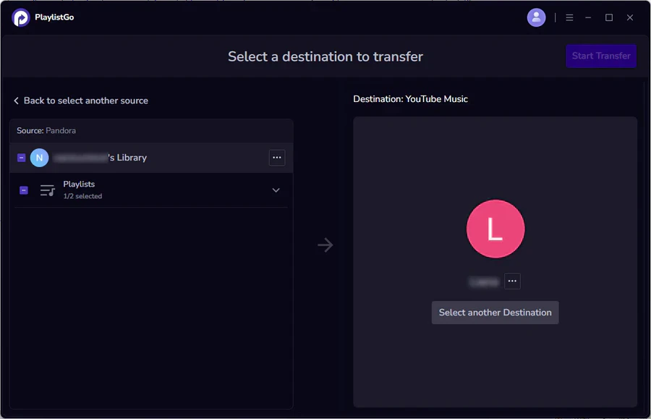Open the hamburger menu in title bar
Image resolution: width=651 pixels, height=419 pixels.
pos(569,17)
